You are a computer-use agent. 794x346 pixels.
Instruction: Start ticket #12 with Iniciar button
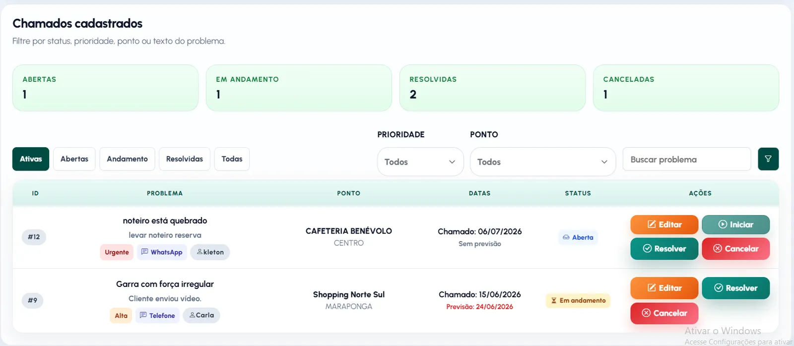(736, 225)
